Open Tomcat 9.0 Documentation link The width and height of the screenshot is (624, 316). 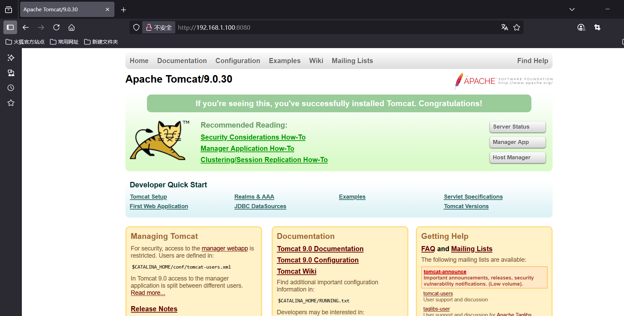pos(320,249)
